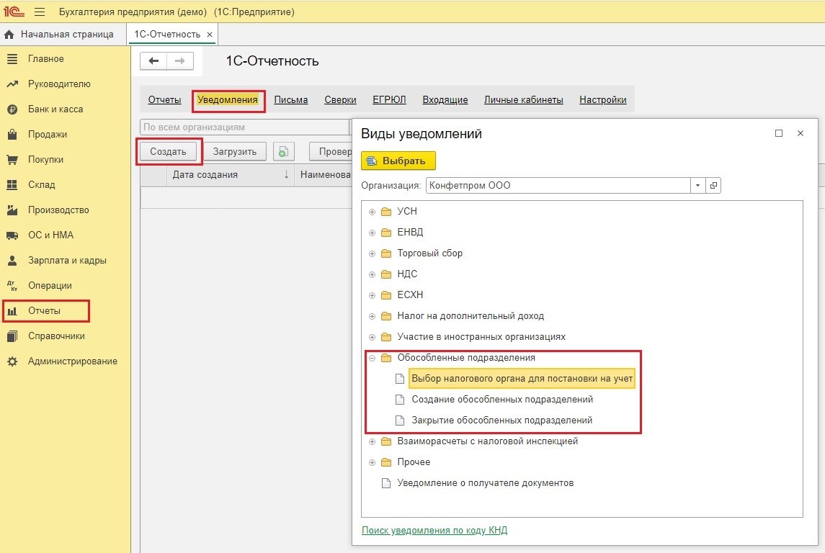
Task: Open the Организация dropdown arrow
Action: click(x=697, y=185)
